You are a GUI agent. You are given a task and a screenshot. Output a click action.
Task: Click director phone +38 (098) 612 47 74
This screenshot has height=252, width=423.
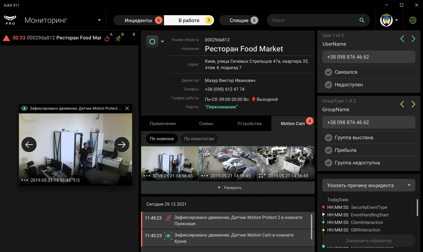(225, 89)
